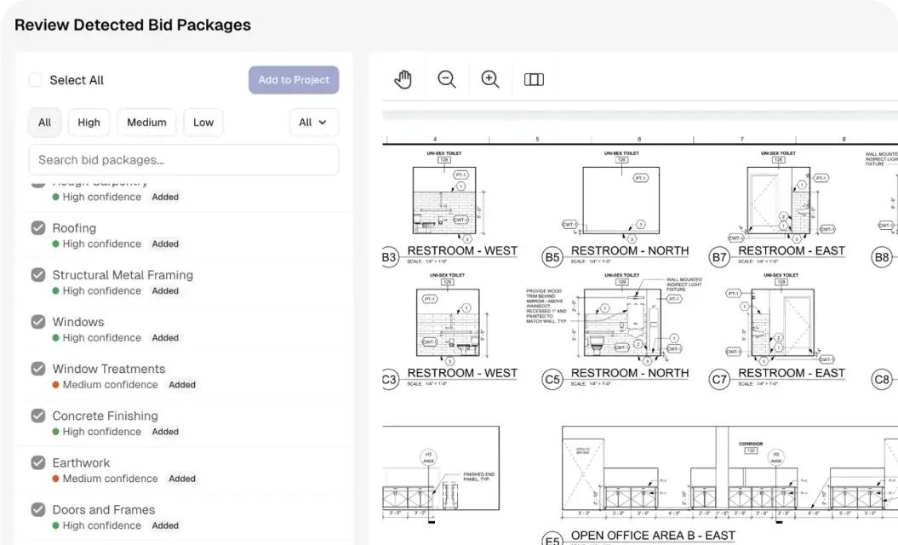
Task: Check the Select All checkbox
Action: click(36, 80)
